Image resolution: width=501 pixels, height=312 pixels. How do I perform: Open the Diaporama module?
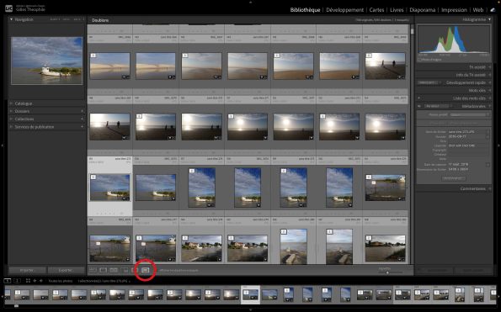click(423, 10)
